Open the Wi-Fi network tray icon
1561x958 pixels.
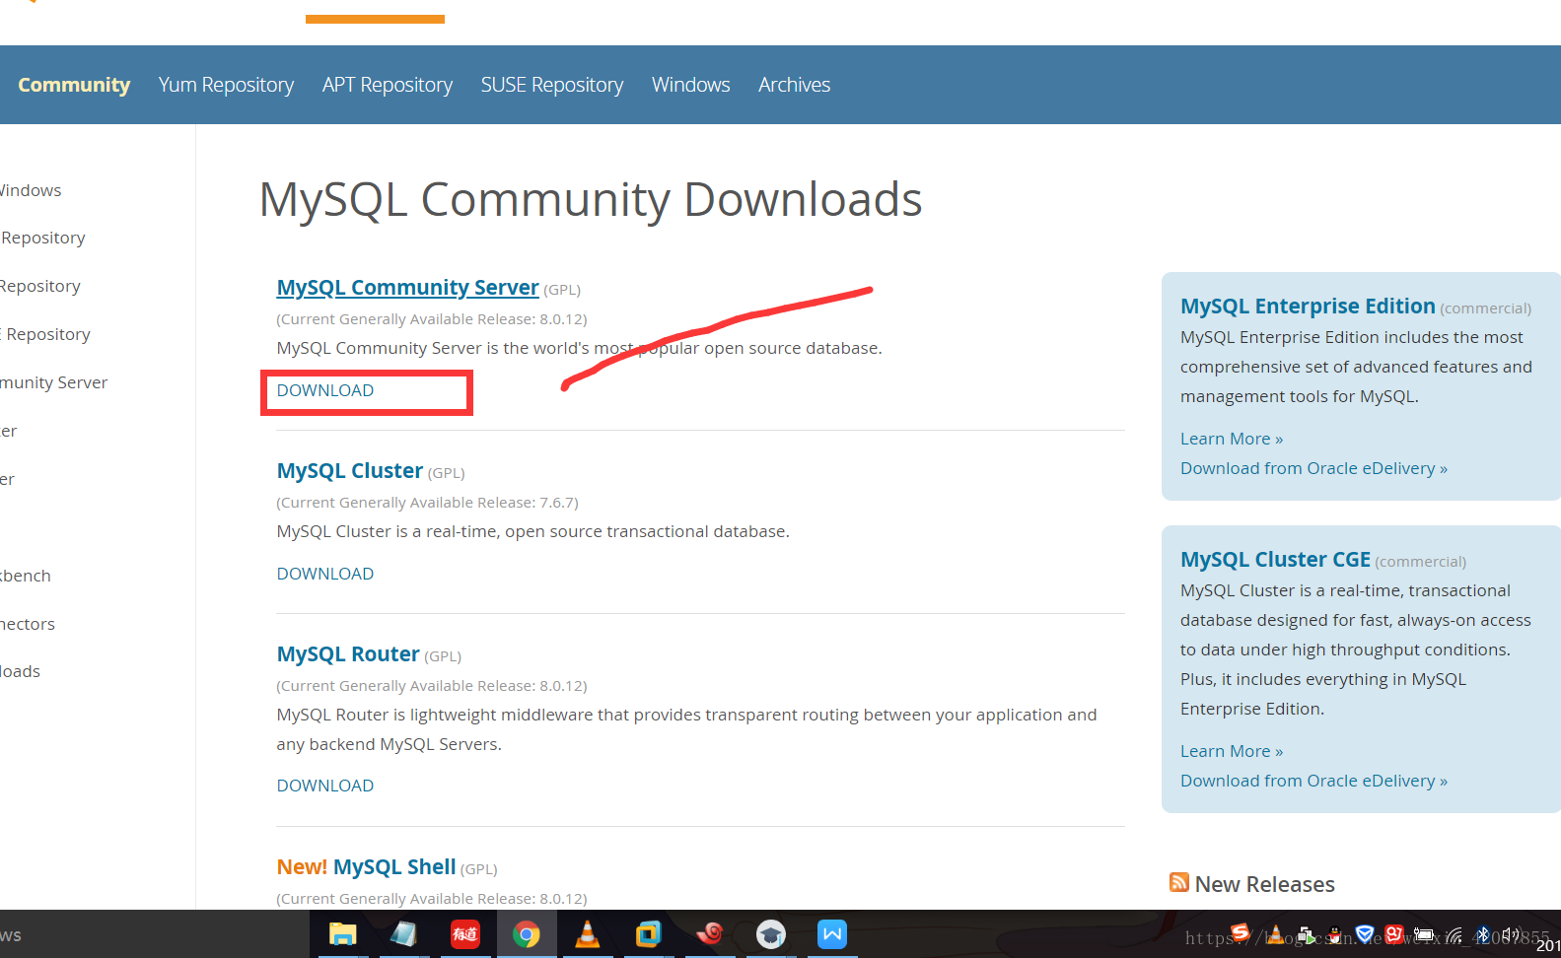(x=1454, y=935)
